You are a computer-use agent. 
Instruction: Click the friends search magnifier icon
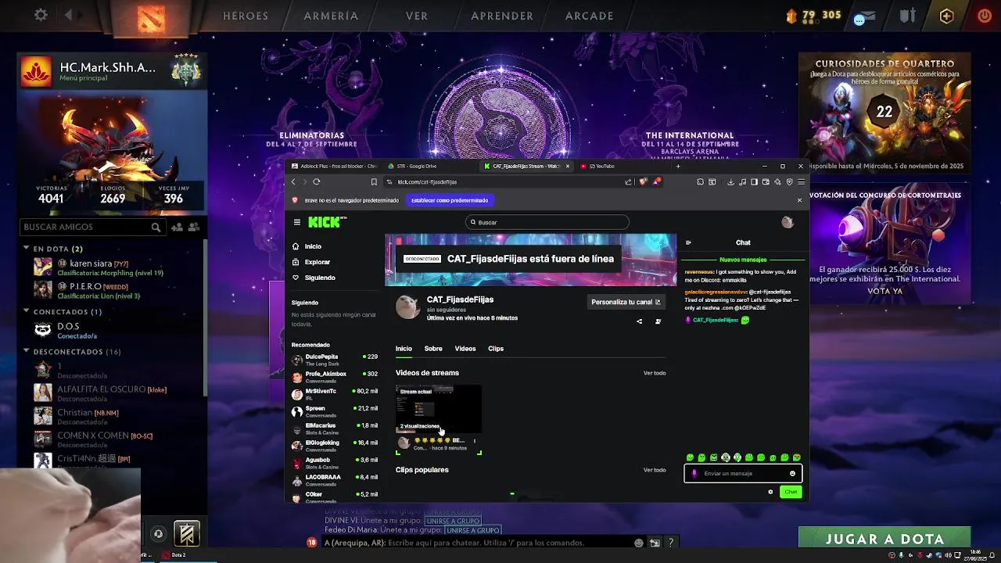click(x=156, y=227)
